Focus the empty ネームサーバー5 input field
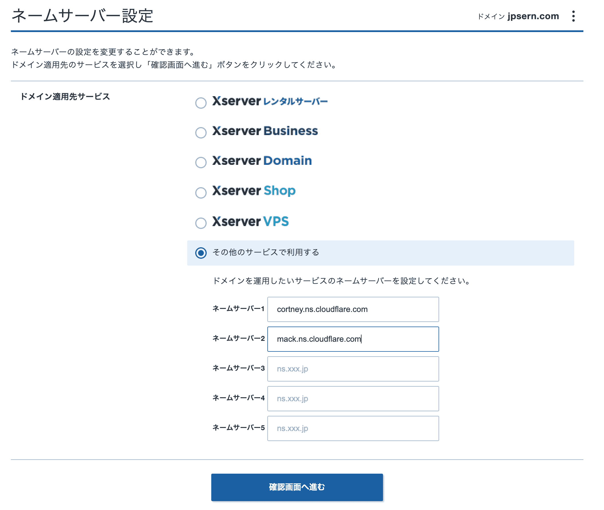The width and height of the screenshot is (604, 510). (353, 428)
